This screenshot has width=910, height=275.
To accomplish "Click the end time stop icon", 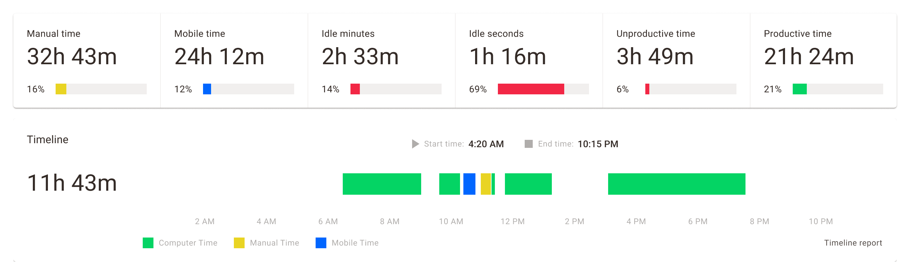I will 528,144.
